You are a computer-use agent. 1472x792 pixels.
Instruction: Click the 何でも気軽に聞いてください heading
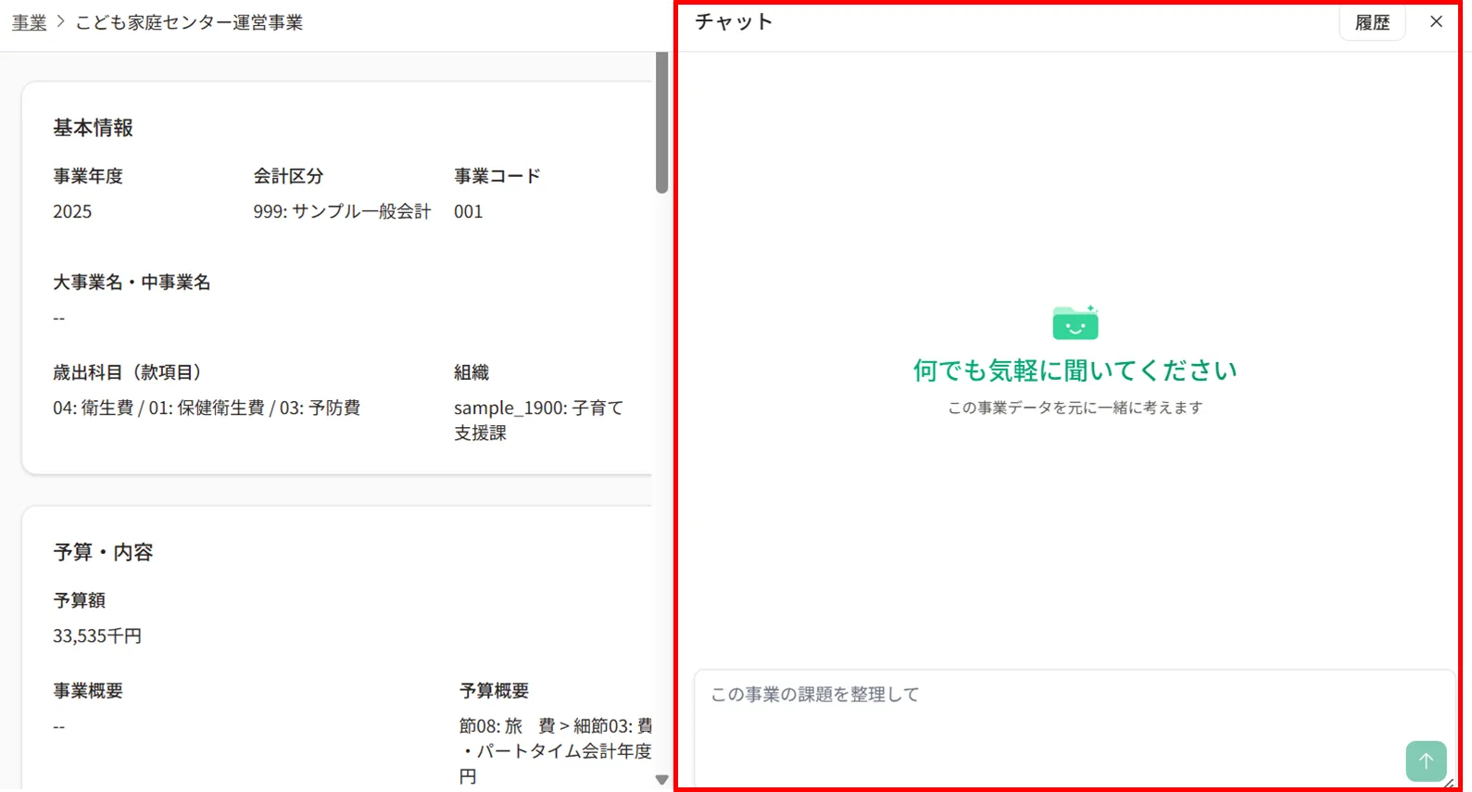click(x=1075, y=371)
